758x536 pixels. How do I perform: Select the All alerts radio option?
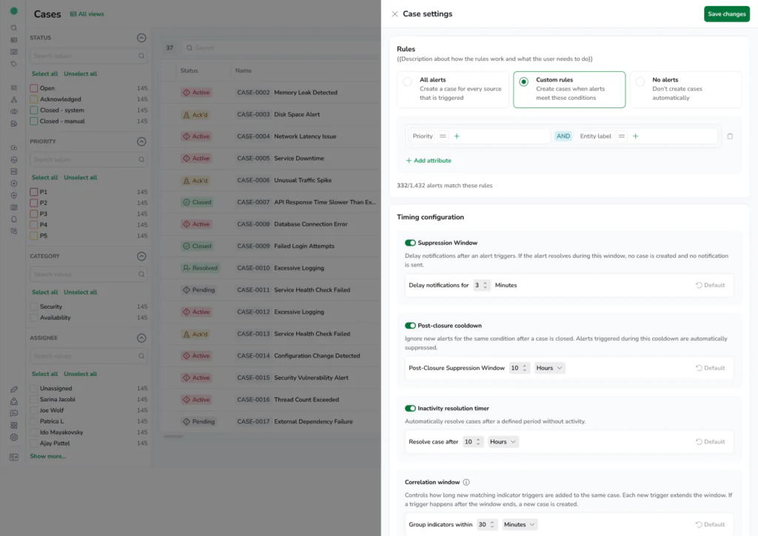click(407, 81)
